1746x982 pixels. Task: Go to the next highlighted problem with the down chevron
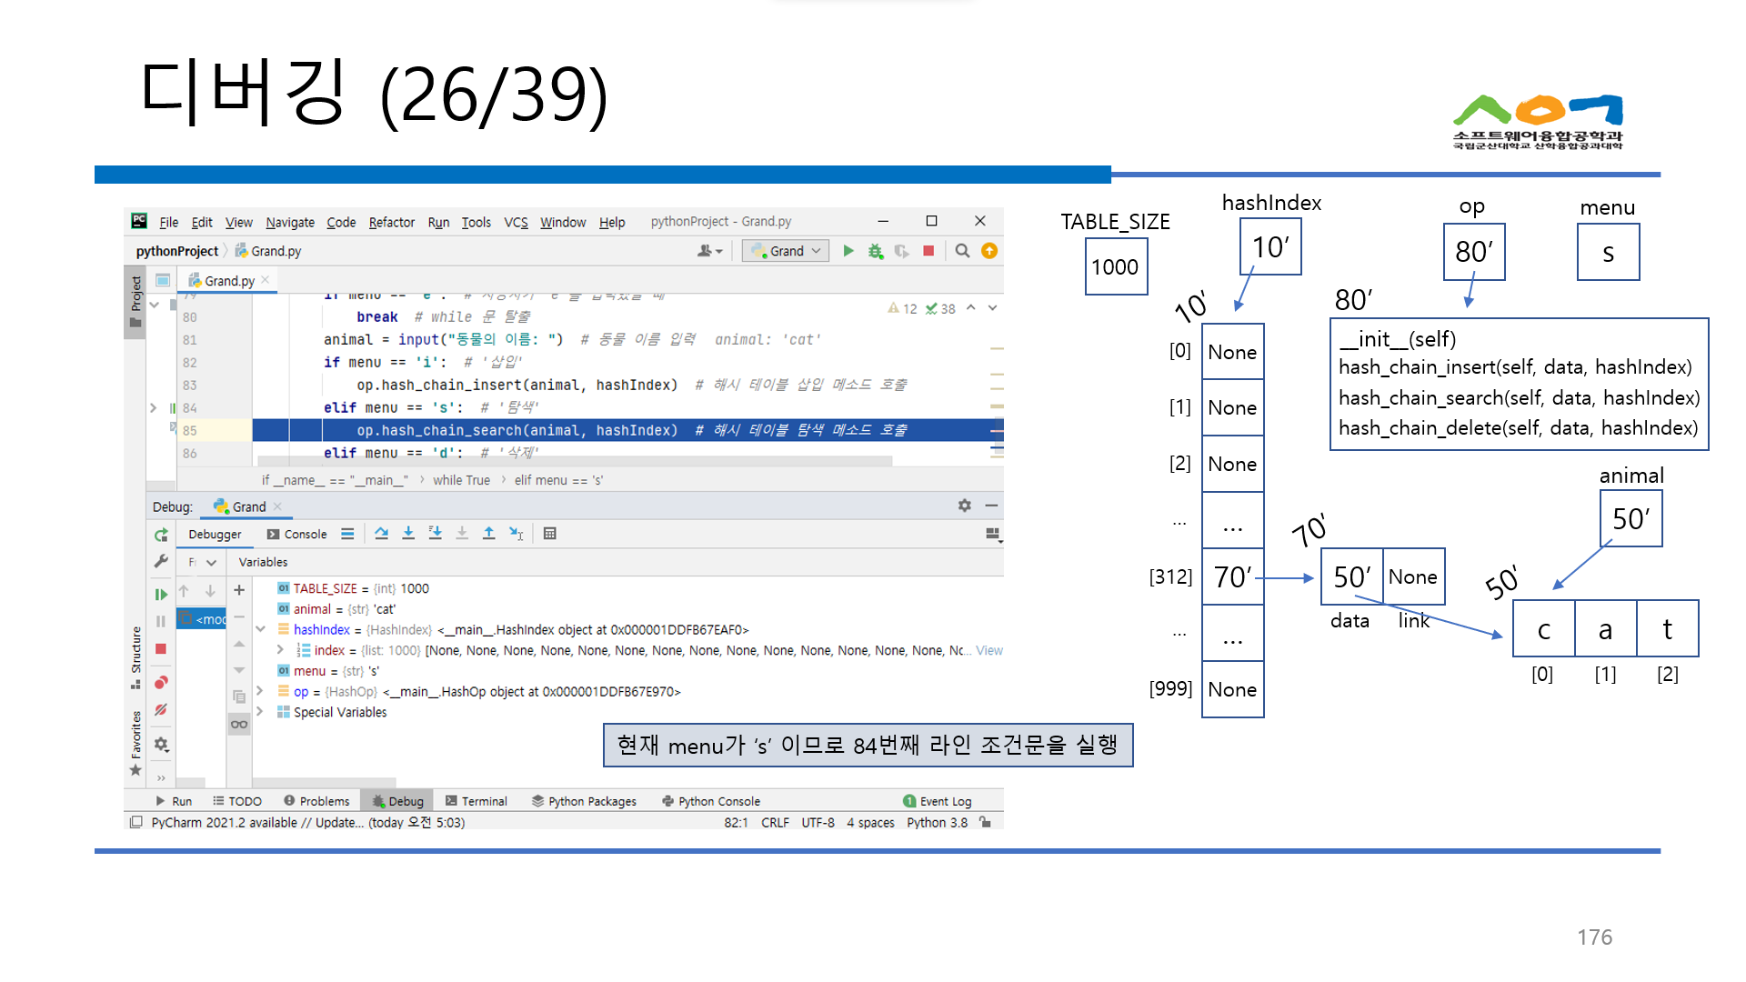(x=992, y=308)
